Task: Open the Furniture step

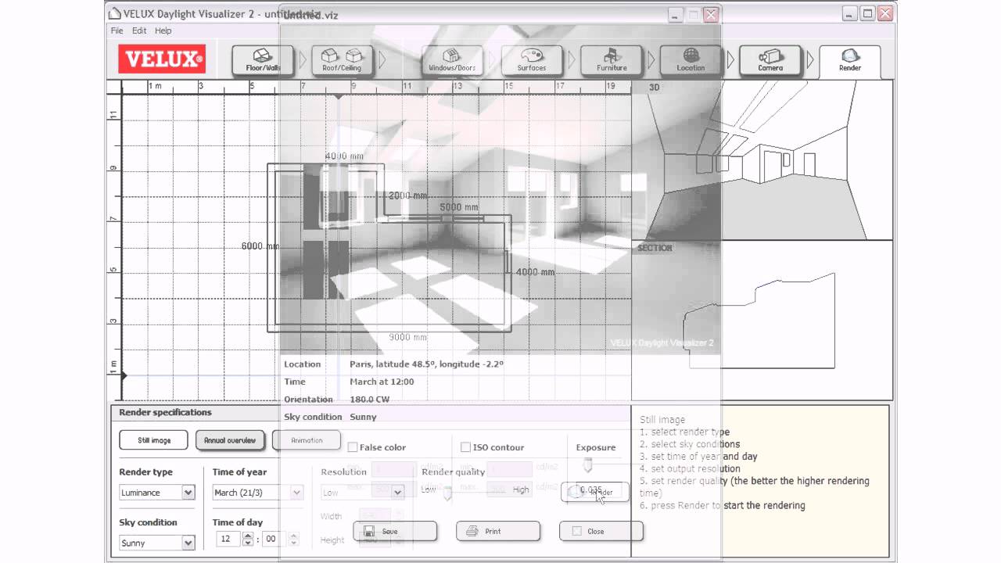Action: tap(612, 60)
